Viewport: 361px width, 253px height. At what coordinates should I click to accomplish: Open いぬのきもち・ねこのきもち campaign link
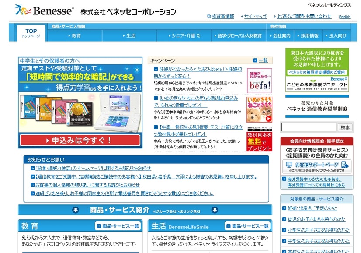pyautogui.click(x=196, y=102)
